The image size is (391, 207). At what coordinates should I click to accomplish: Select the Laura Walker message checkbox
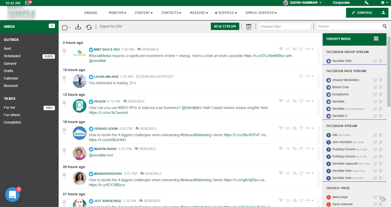(x=65, y=77)
